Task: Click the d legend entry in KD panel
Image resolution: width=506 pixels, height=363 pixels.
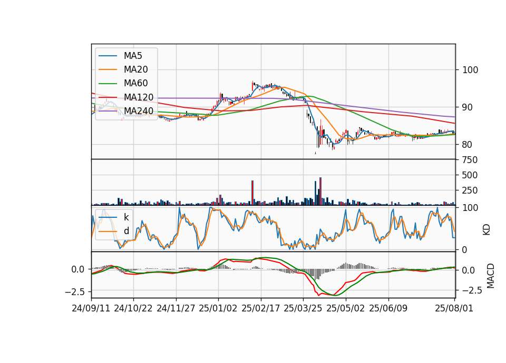Action: point(114,231)
